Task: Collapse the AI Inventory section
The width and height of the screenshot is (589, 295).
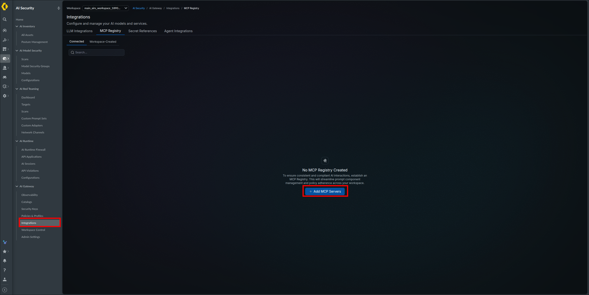Action: 17,27
